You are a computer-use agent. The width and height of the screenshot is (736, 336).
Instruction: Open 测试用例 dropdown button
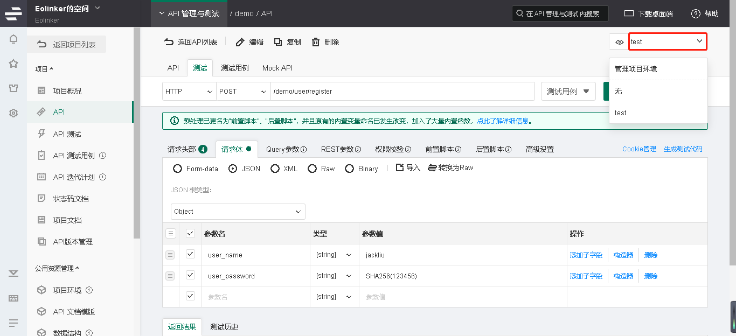pos(568,92)
